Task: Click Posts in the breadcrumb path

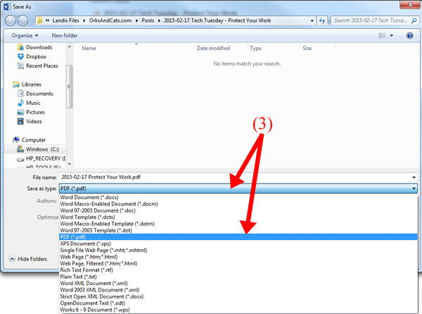Action: coord(148,20)
